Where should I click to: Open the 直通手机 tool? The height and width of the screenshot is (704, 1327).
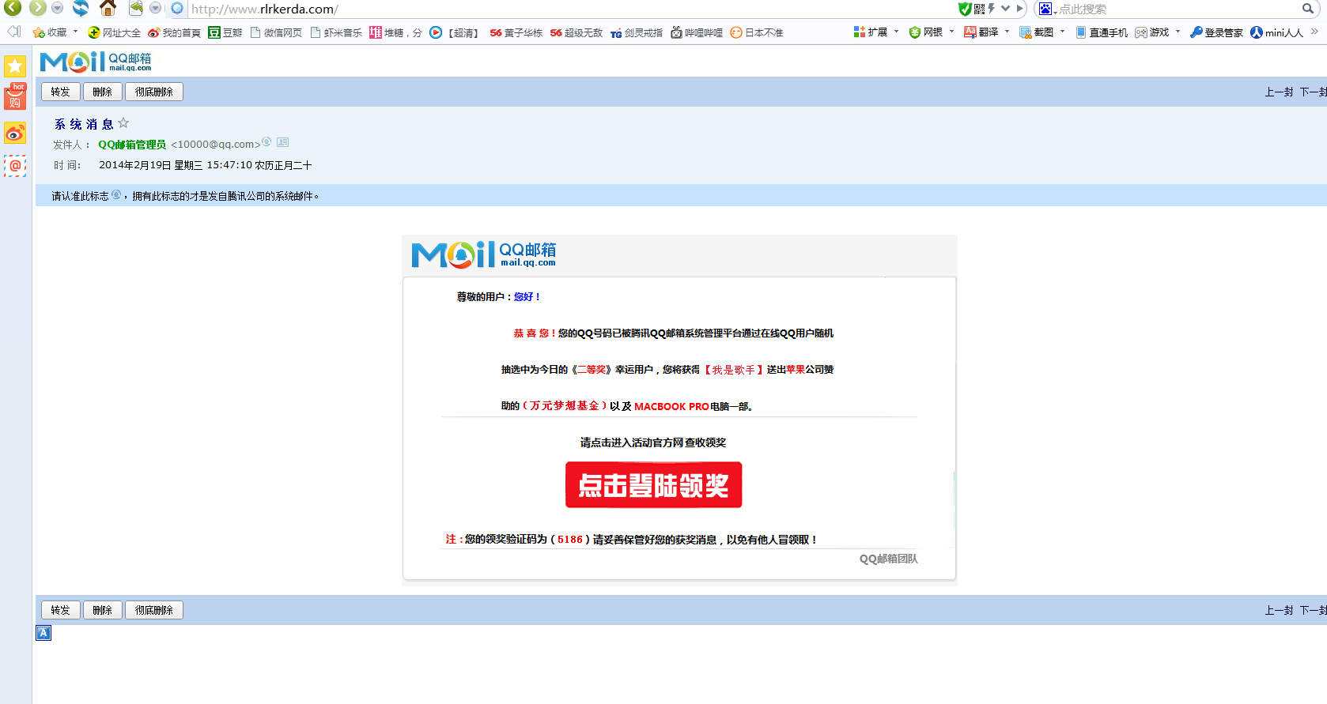(x=1101, y=32)
